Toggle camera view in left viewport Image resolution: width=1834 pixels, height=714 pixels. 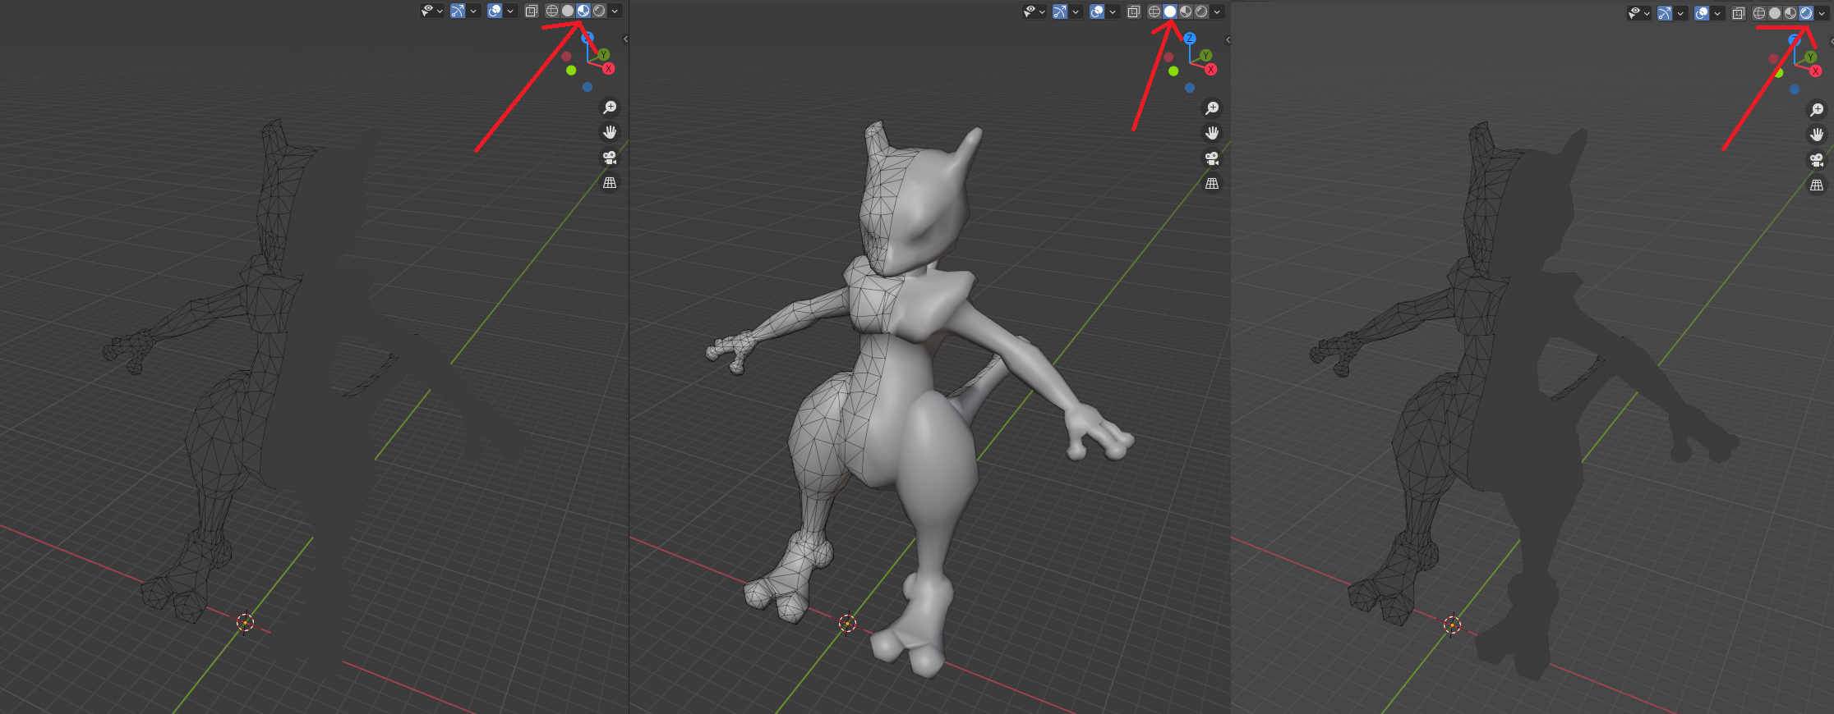pos(610,158)
